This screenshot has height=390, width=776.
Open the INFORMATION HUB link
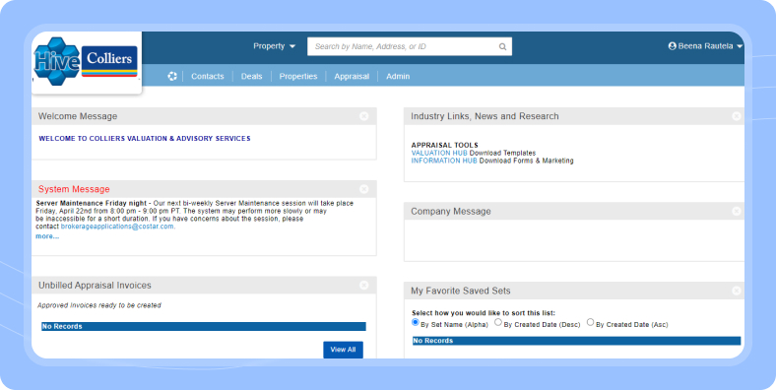444,161
